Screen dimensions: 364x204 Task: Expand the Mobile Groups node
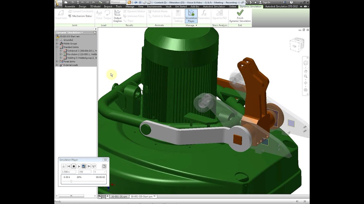57,44
